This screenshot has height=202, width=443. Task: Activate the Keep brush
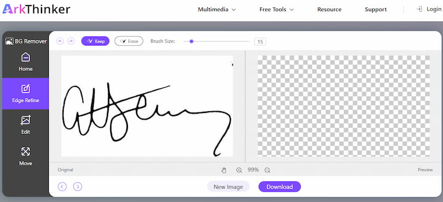95,42
